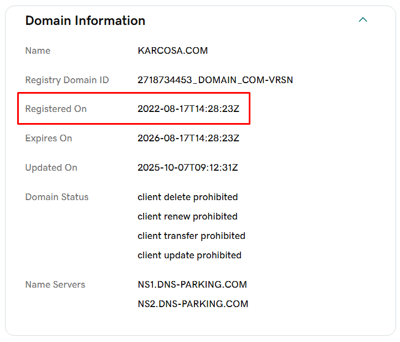This screenshot has width=400, height=342.
Task: Select the KARCOSA.COM domain name value
Action: pyautogui.click(x=172, y=50)
